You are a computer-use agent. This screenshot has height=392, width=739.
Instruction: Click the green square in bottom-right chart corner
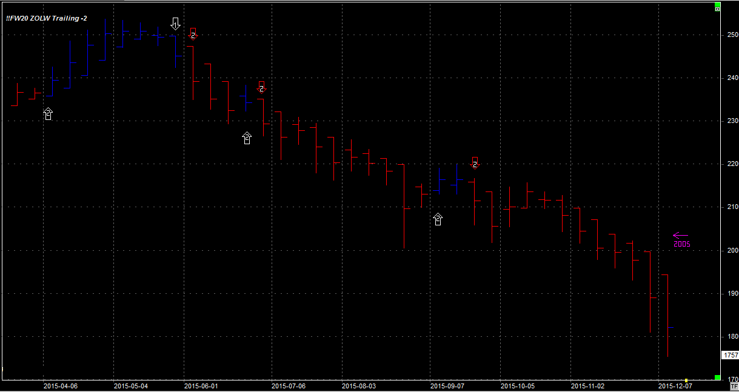pos(717,378)
